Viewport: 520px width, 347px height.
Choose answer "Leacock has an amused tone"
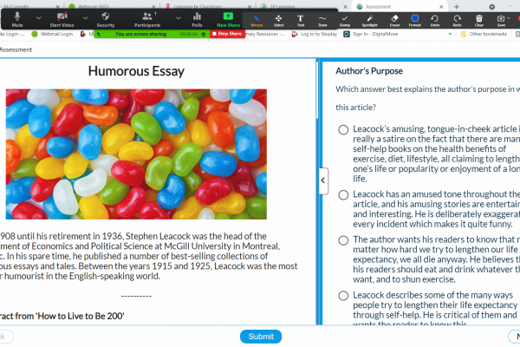coord(343,195)
